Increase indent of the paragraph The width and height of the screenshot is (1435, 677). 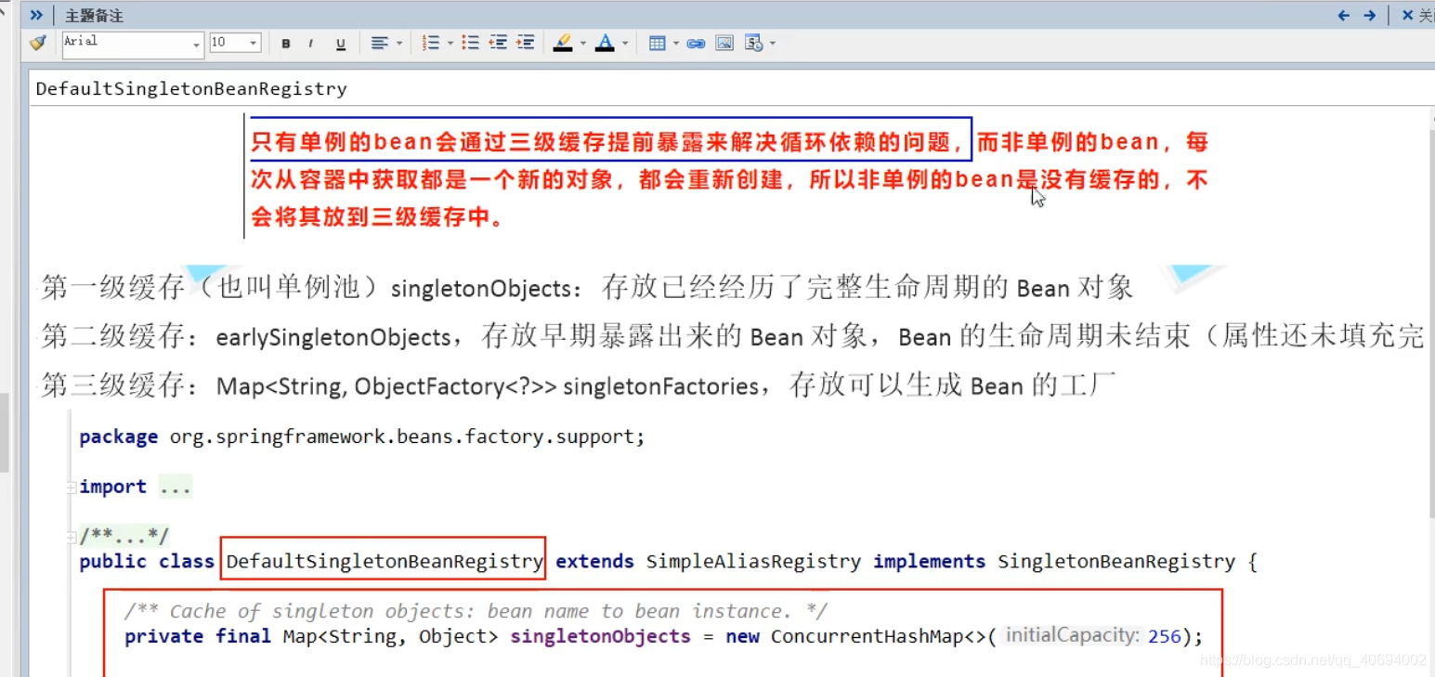(x=526, y=43)
